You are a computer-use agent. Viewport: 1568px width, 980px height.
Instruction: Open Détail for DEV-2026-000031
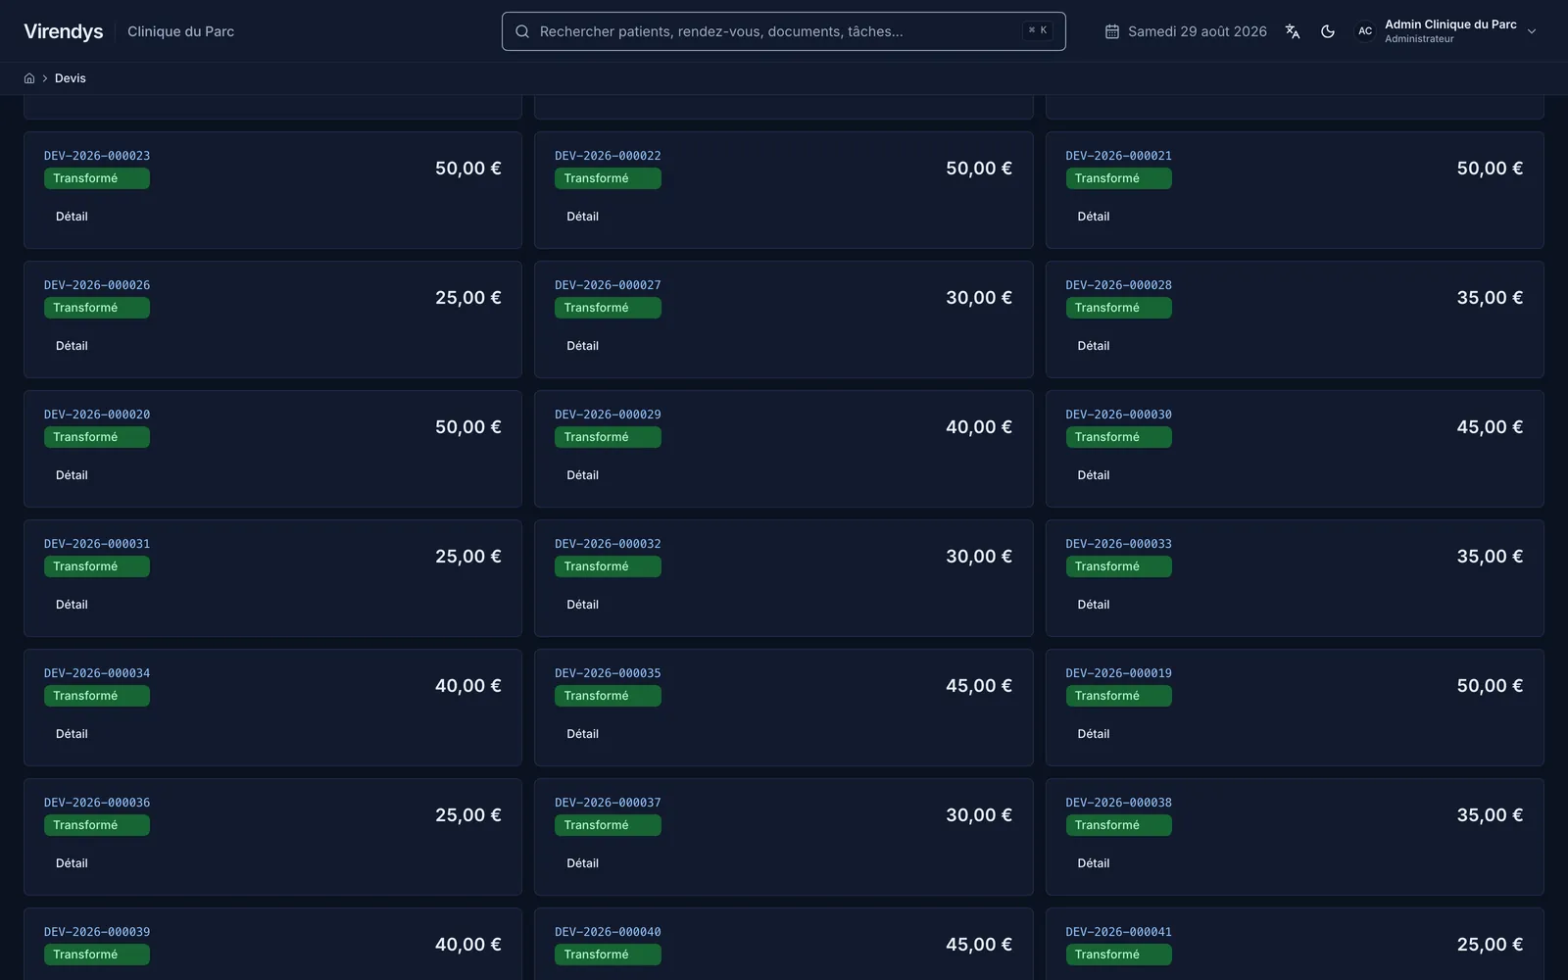pyautogui.click(x=72, y=605)
